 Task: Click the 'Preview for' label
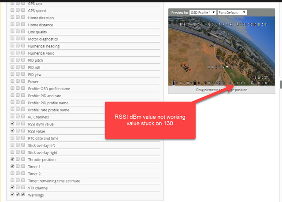click(180, 13)
